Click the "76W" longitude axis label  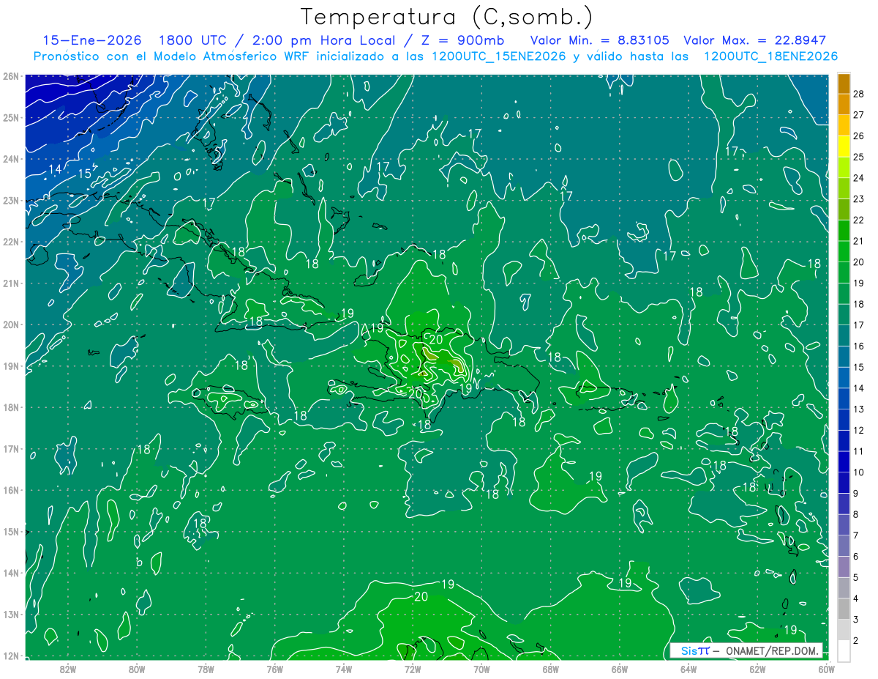point(275,668)
